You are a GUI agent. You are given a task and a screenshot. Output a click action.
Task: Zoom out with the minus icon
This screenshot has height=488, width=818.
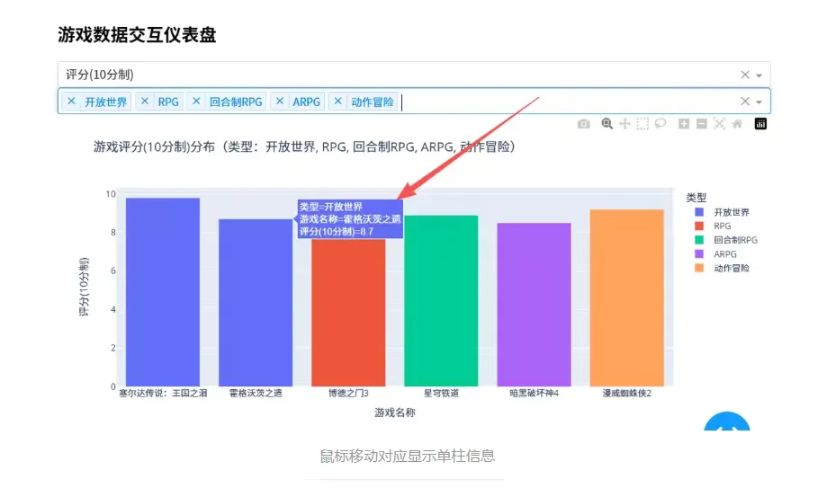click(x=702, y=124)
